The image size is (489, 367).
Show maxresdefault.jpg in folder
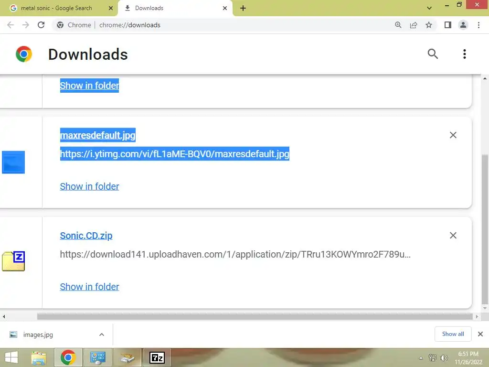click(89, 186)
